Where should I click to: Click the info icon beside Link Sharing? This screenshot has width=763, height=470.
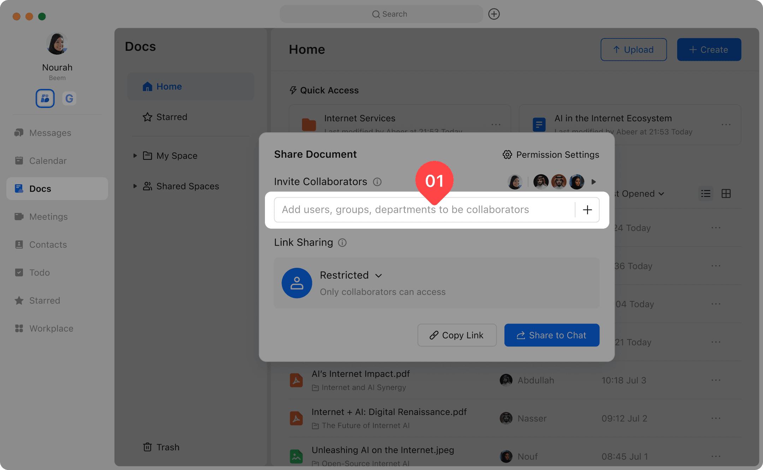pyautogui.click(x=342, y=243)
